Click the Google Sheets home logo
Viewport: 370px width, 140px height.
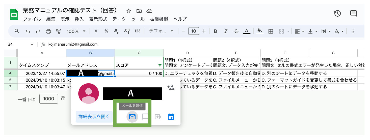[x=14, y=14]
